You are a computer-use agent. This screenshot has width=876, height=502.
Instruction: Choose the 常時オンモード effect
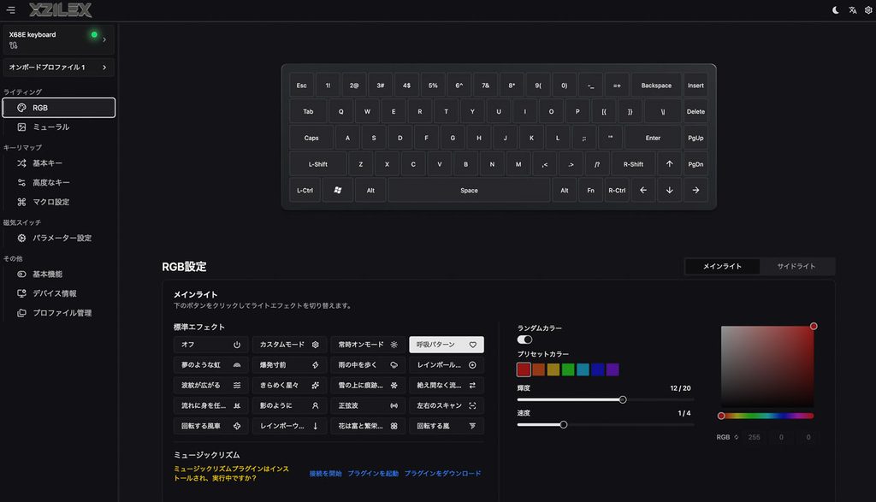[x=368, y=345]
